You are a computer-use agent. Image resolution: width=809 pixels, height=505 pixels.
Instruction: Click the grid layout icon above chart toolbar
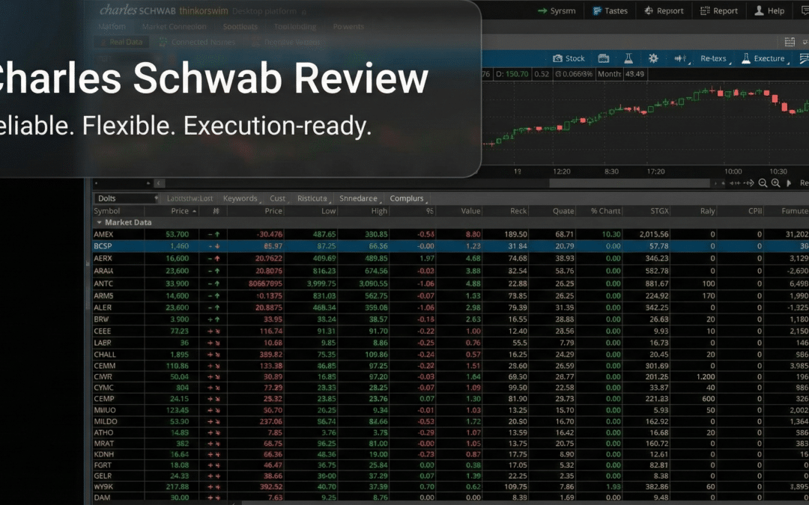pos(790,42)
